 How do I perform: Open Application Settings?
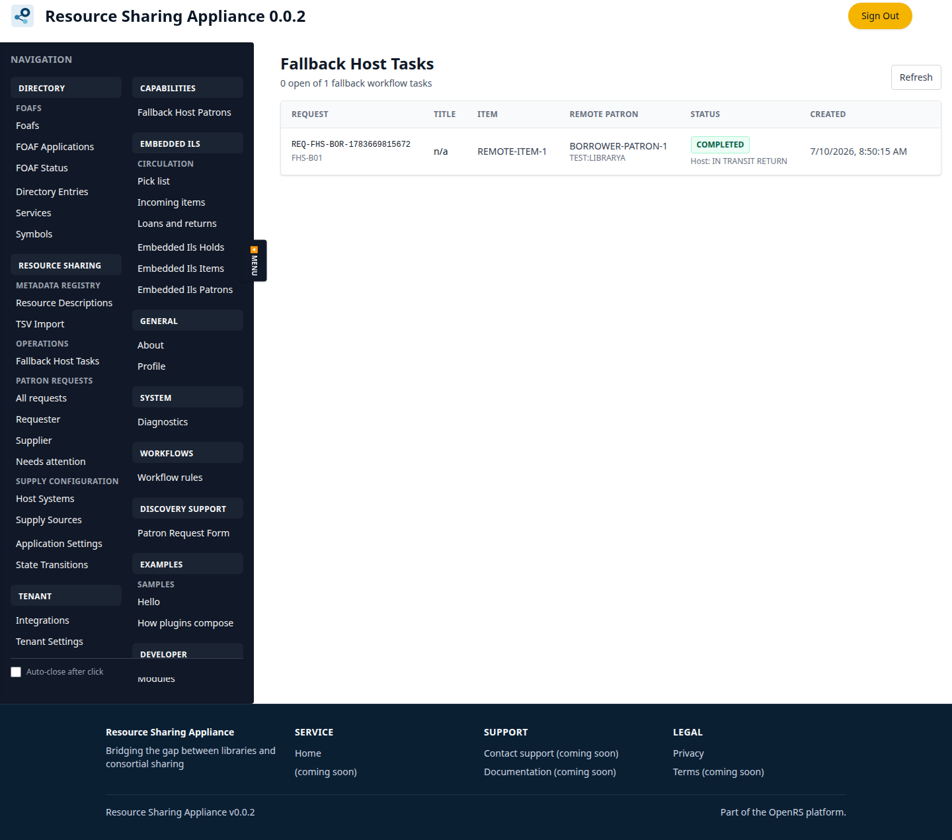[59, 544]
